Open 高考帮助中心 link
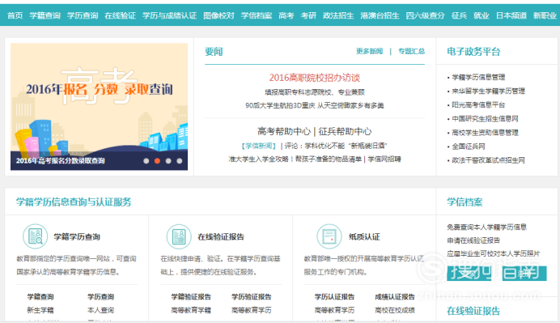The image size is (560, 323). point(284,131)
